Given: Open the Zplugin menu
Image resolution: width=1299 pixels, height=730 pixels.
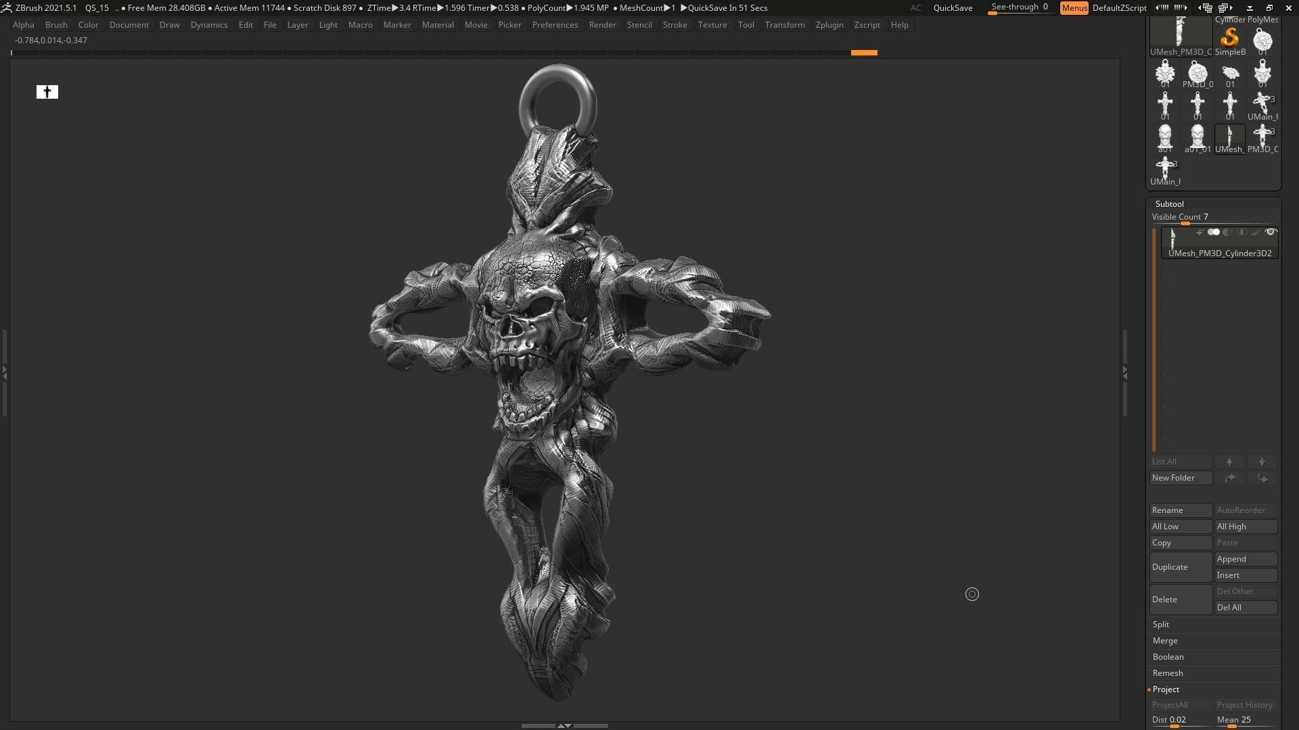Looking at the screenshot, I should [x=829, y=25].
